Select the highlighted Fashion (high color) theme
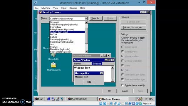Image resolution: width=188 pixels, height=106 pixels. [x=67, y=32]
